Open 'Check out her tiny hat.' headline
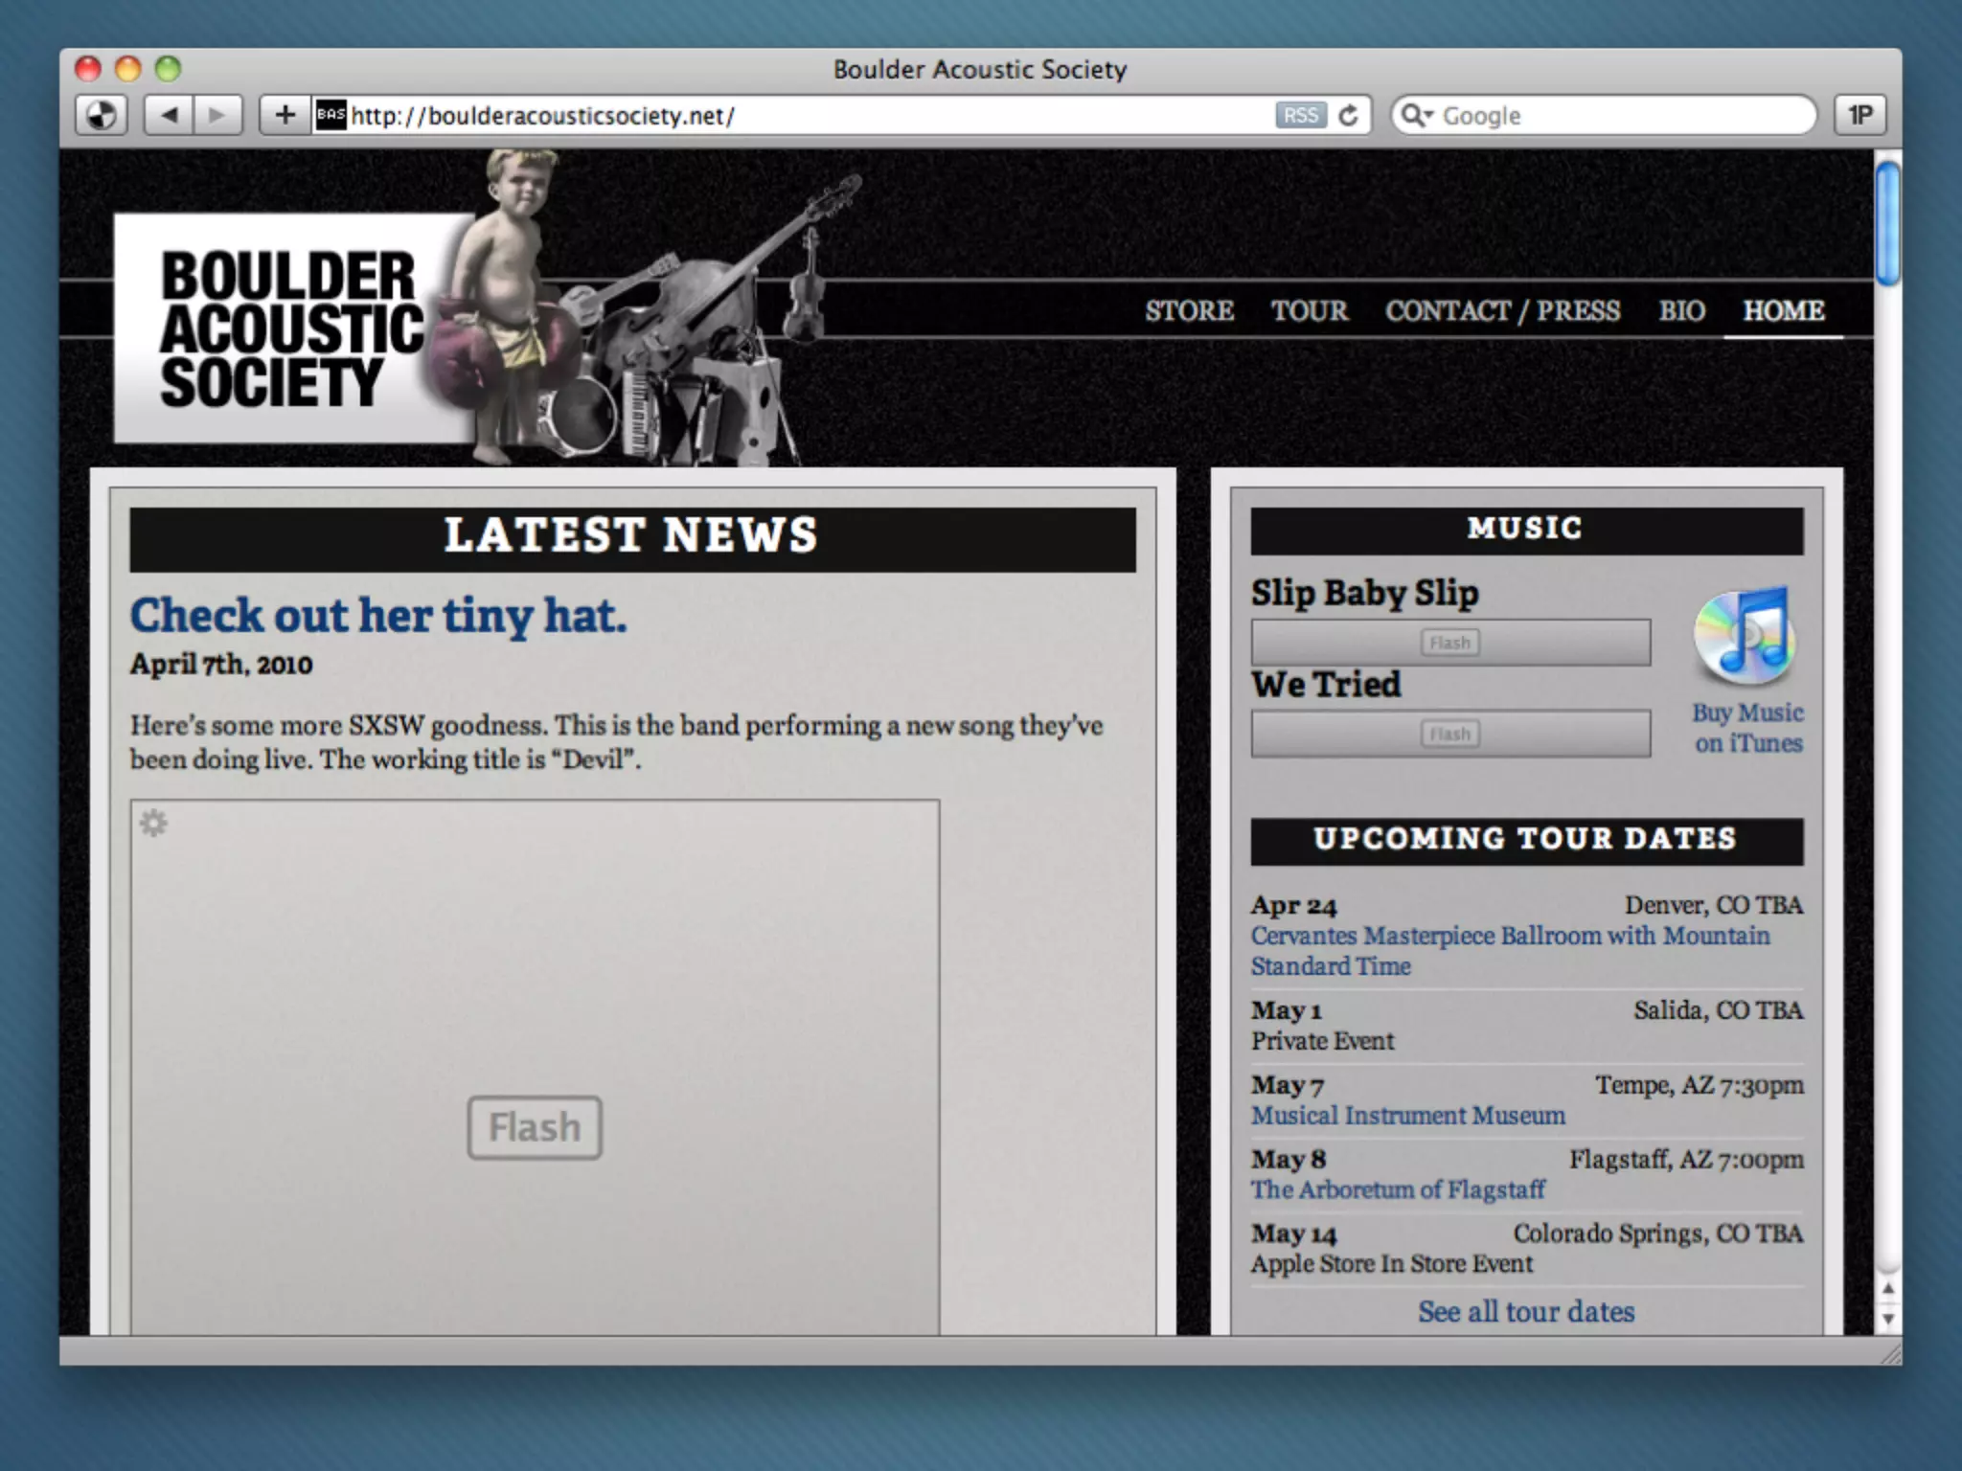This screenshot has width=1962, height=1471. [x=378, y=616]
